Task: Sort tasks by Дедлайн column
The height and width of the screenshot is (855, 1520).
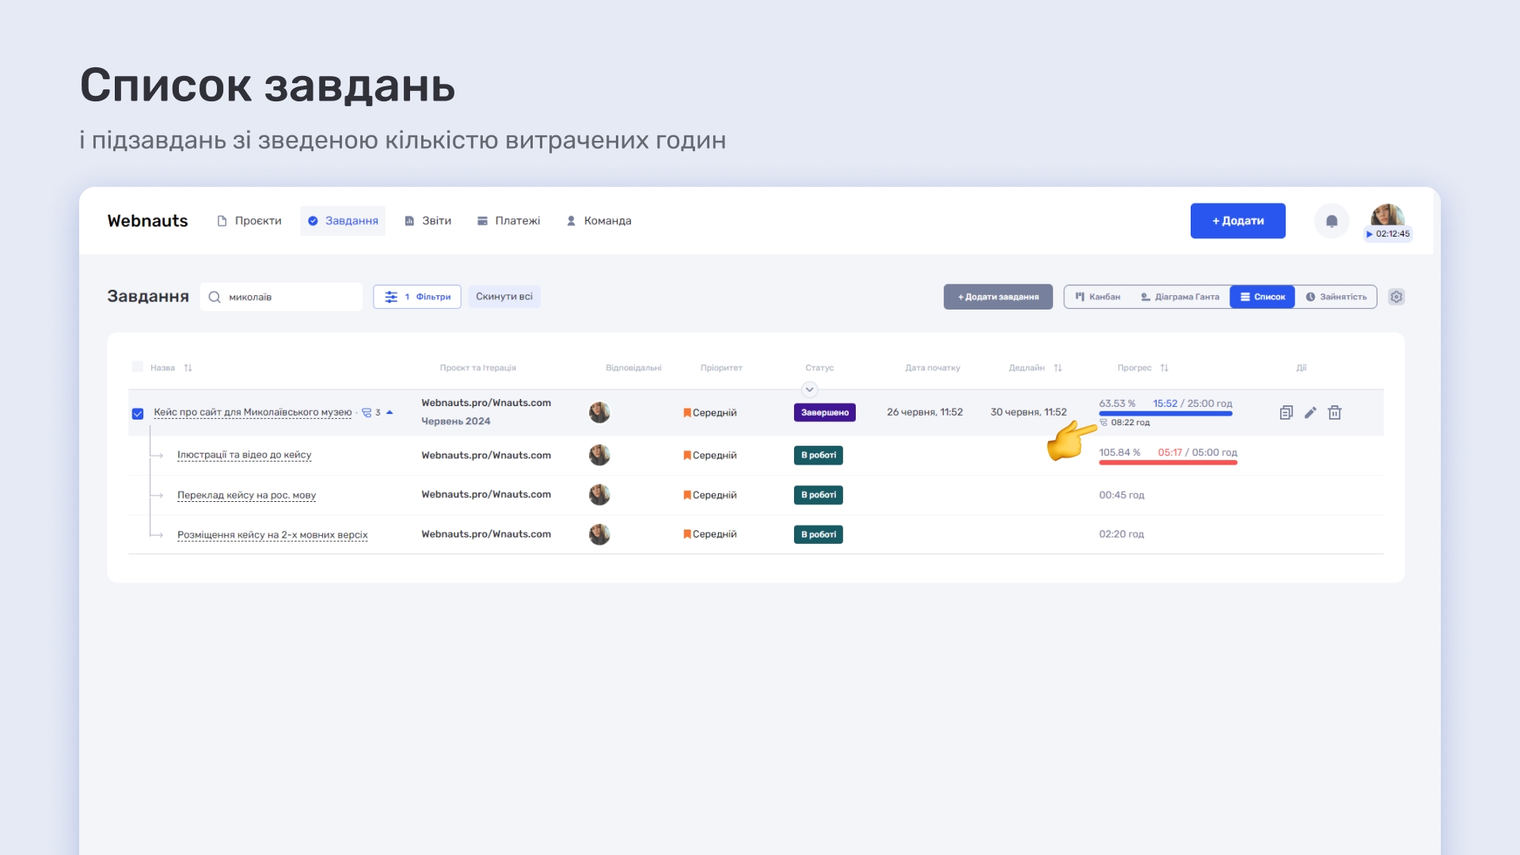Action: click(x=1057, y=367)
